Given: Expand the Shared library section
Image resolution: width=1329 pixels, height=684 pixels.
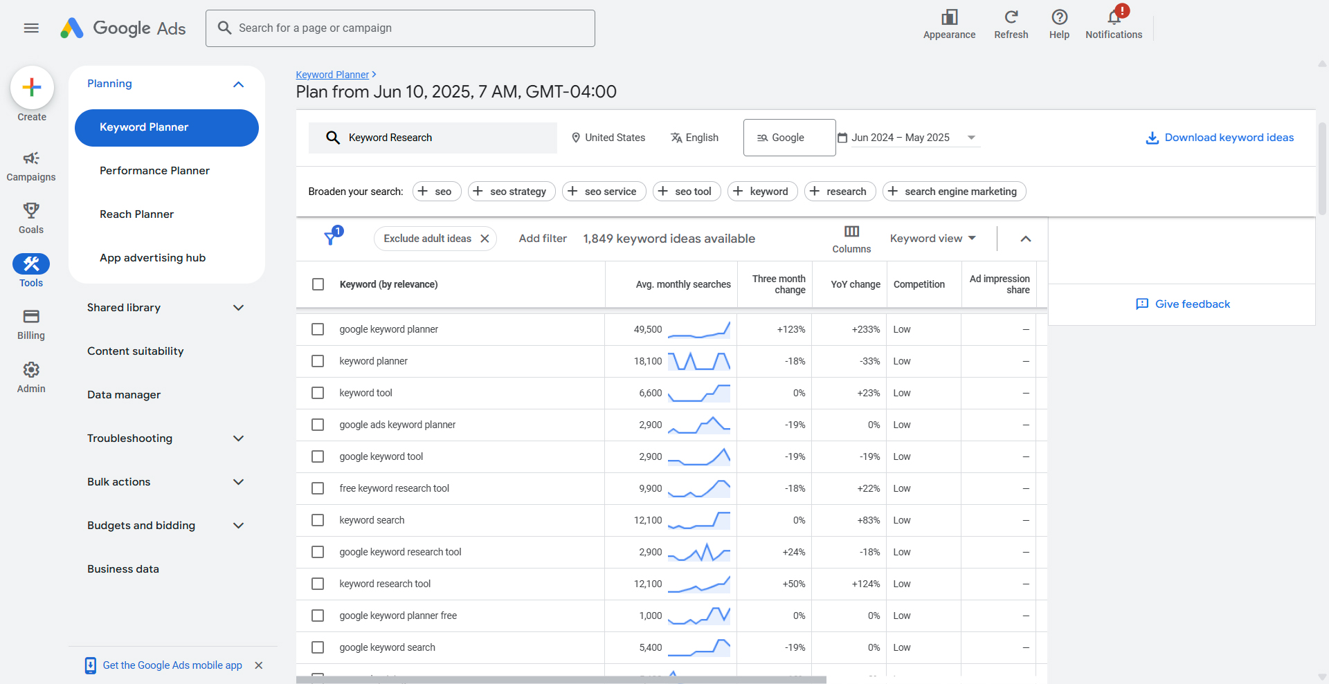Looking at the screenshot, I should click(x=239, y=308).
